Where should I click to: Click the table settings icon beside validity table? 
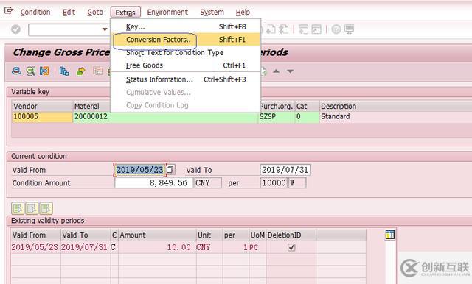[x=390, y=235]
